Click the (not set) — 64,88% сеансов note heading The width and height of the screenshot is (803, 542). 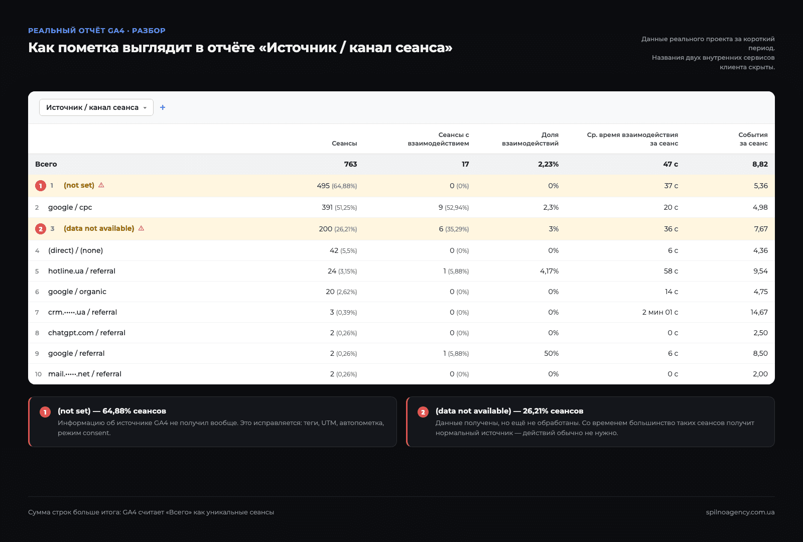click(x=112, y=411)
